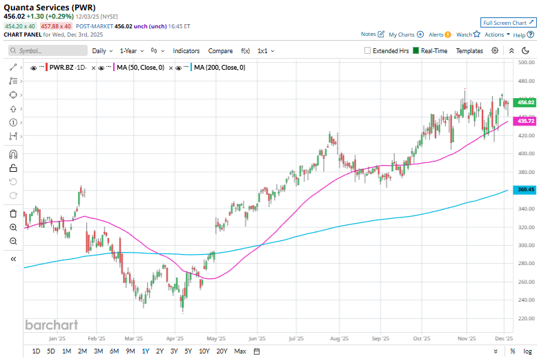Collapse the left drawing toolbar
Image resolution: width=537 pixels, height=359 pixels.
click(x=13, y=259)
